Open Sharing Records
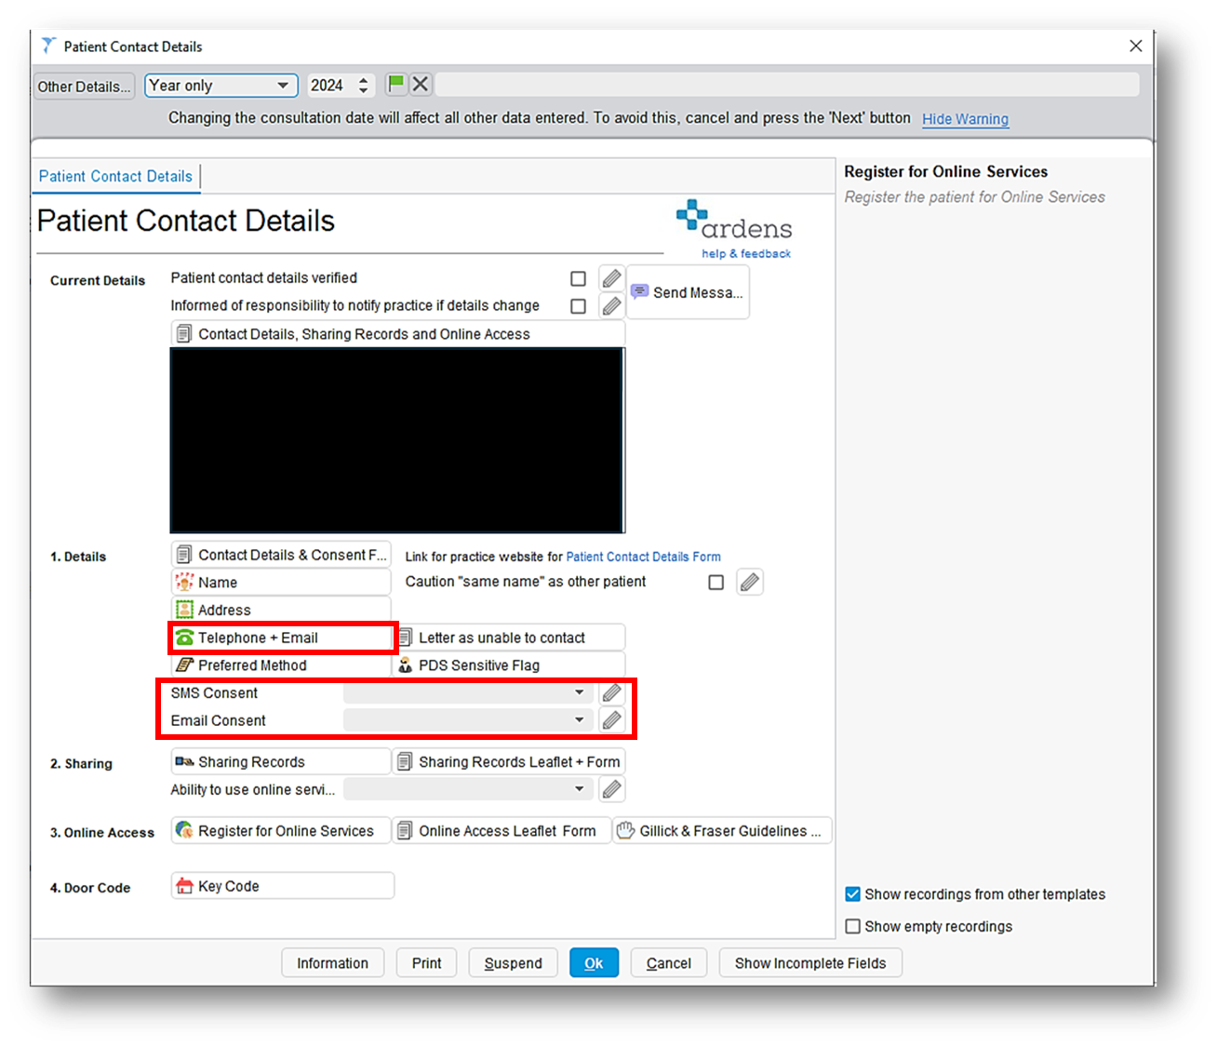The image size is (1217, 1047). pos(281,762)
